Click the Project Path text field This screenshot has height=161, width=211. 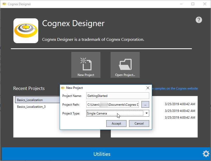point(112,104)
